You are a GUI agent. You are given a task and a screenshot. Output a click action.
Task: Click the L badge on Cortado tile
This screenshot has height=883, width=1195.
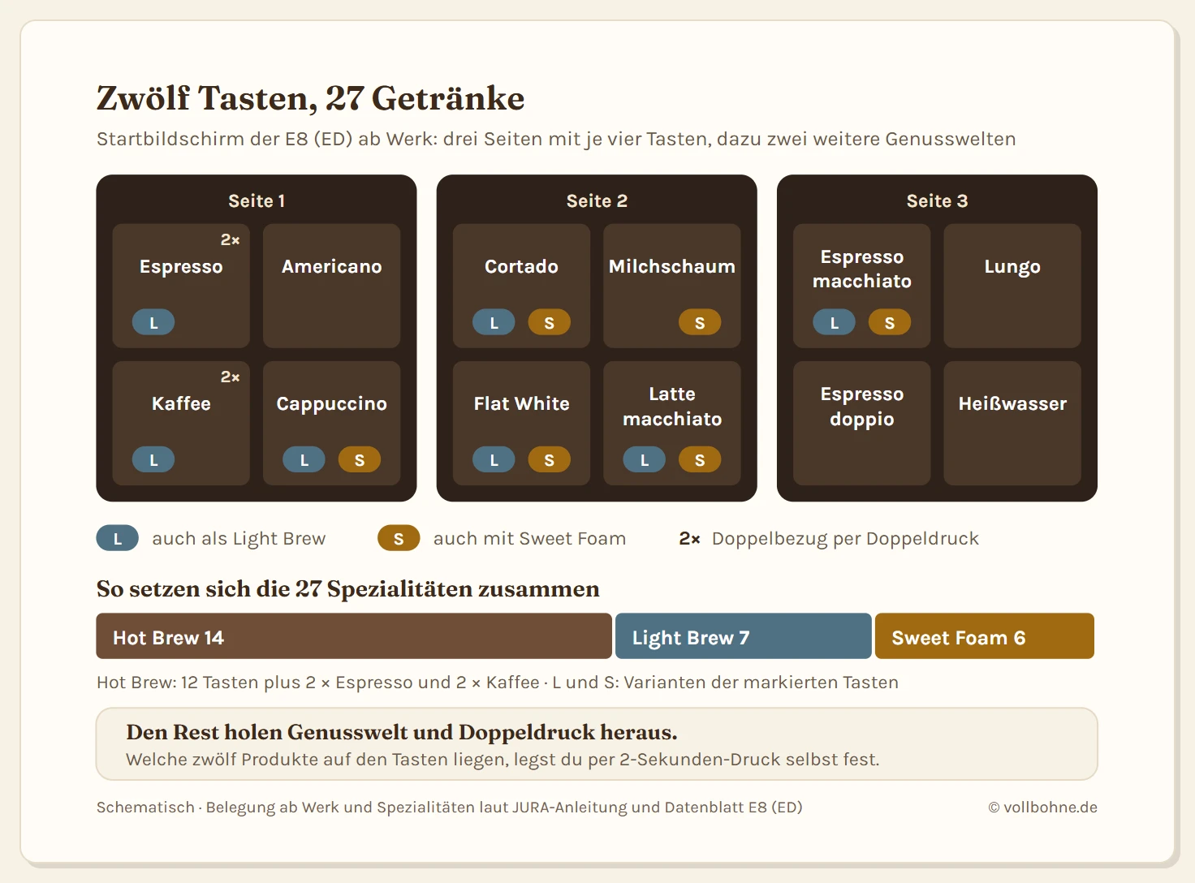[x=494, y=322]
